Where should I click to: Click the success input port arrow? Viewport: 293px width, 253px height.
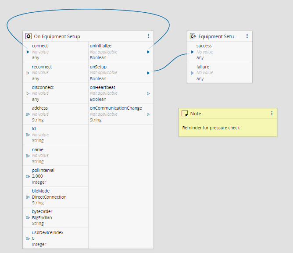click(x=193, y=52)
